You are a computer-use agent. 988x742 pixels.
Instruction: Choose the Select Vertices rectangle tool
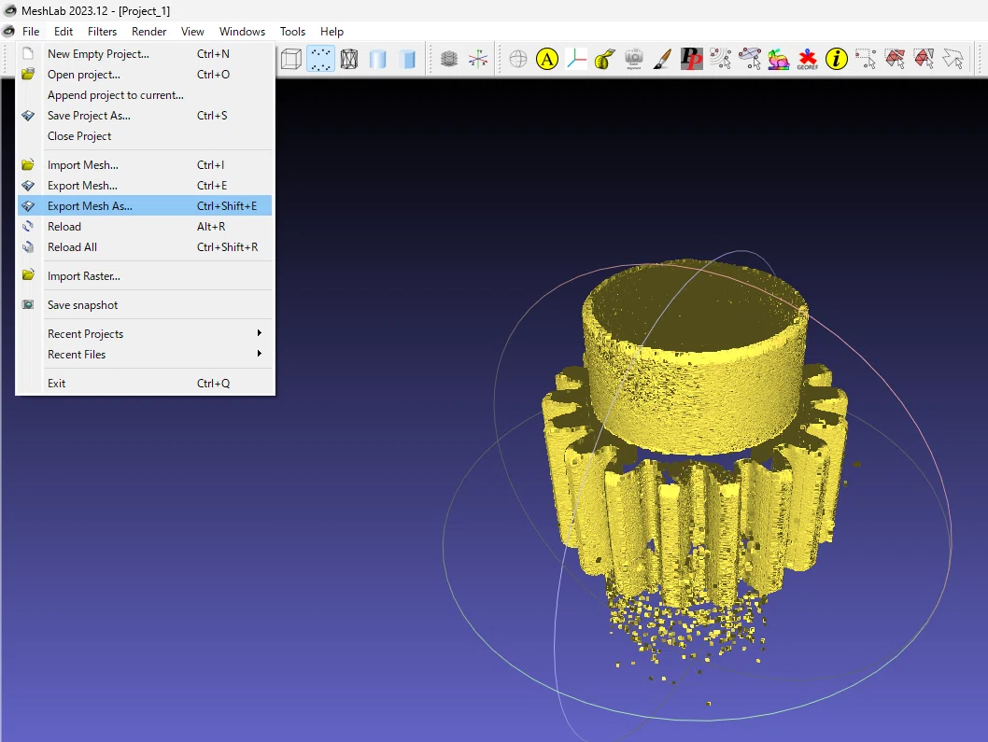point(865,59)
